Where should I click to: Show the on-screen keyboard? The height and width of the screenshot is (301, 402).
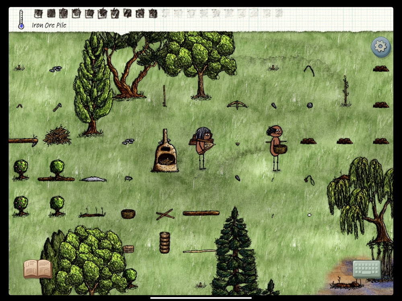coord(367,269)
